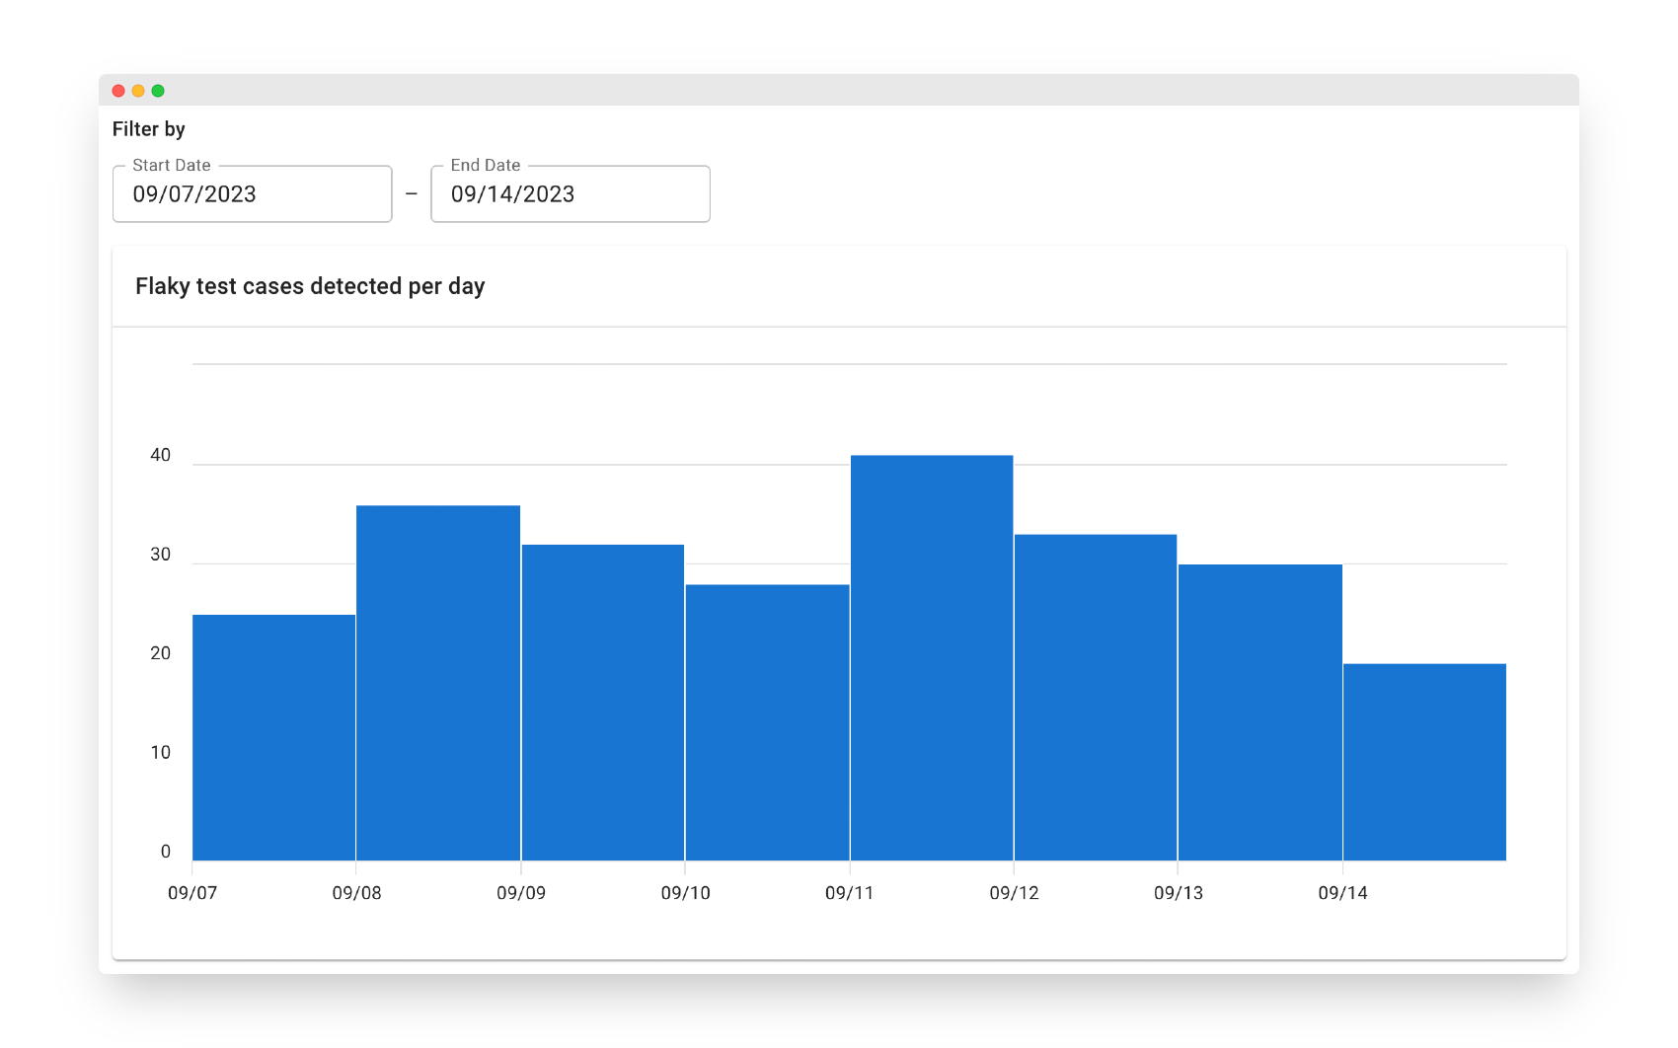The image size is (1678, 1048).
Task: Click the 30 y-axis value
Action: (160, 555)
